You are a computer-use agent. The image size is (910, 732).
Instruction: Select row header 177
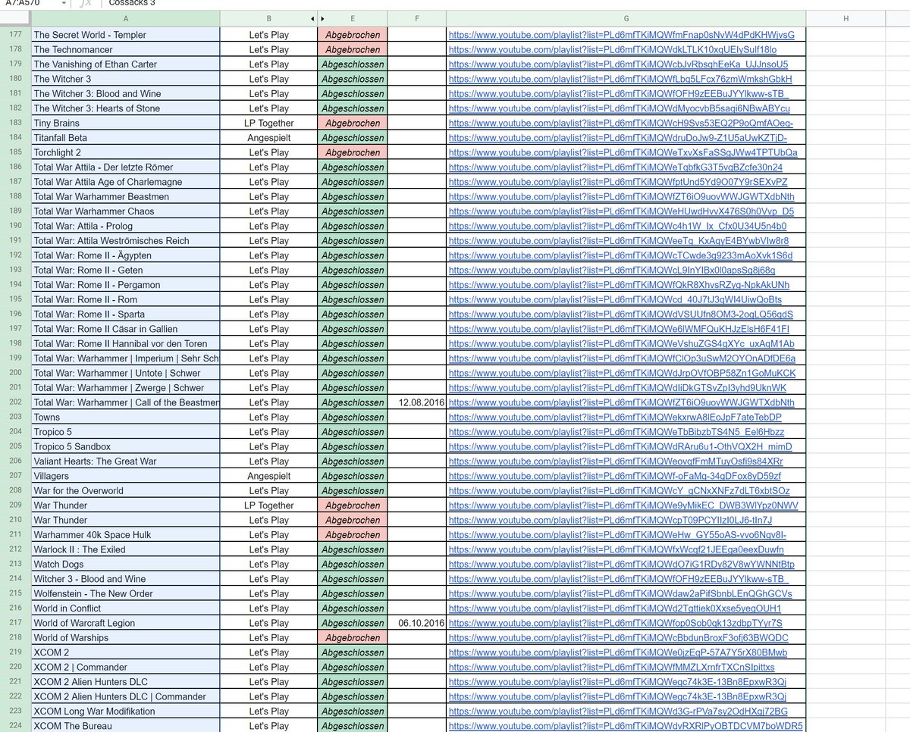15,35
